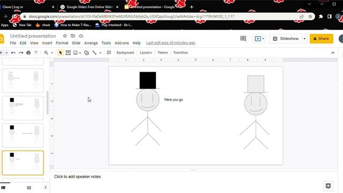Viewport: 343px width, 193px height.
Task: Click the Untitled presentation title field
Action: point(33,36)
